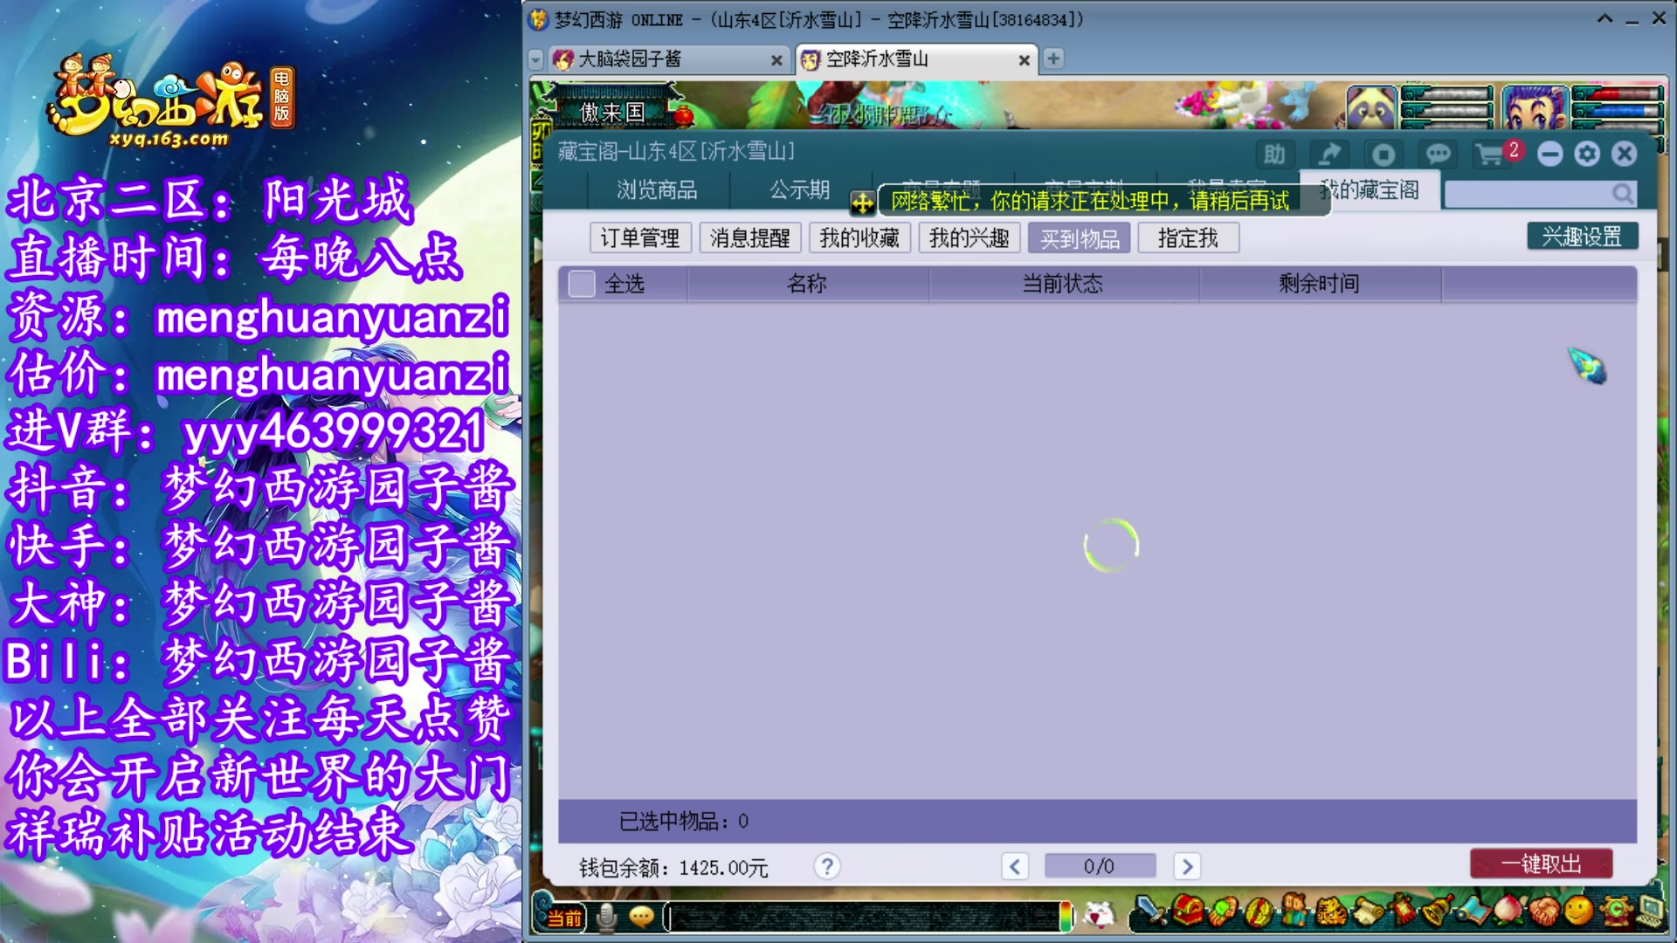
Task: Switch to the 公示期 tab
Action: coord(799,189)
